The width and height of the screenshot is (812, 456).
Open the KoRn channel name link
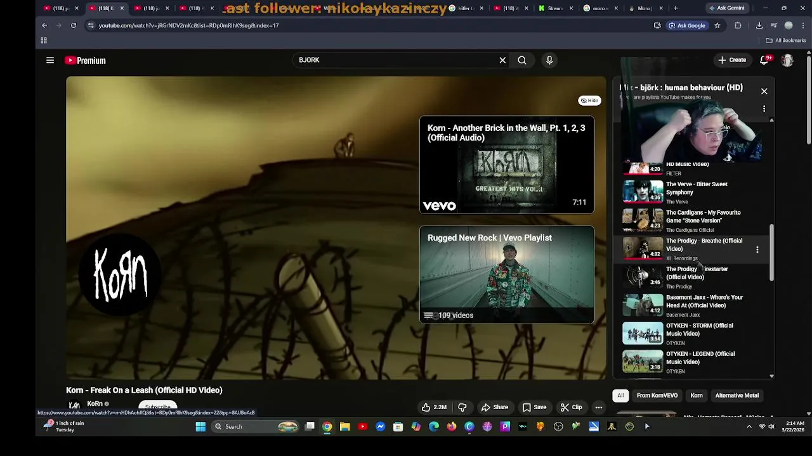coord(95,404)
